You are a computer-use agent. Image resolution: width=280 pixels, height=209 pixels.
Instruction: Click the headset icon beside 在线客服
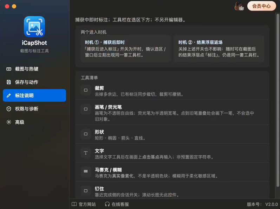(107, 204)
